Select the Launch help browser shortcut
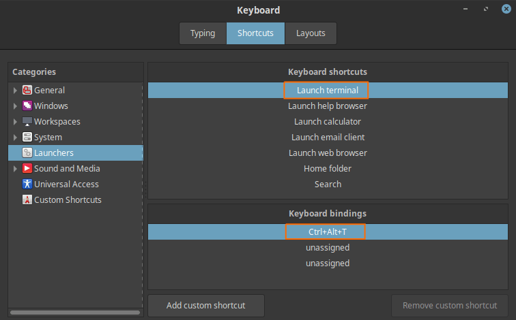This screenshot has width=516, height=320. click(x=328, y=106)
